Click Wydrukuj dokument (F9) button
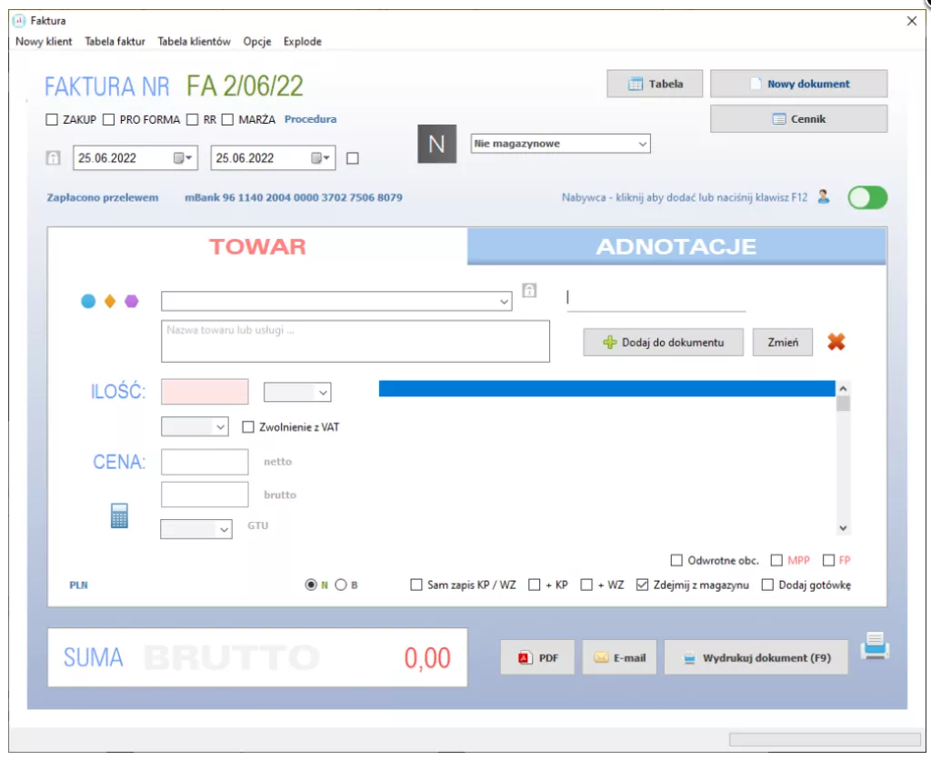 coord(756,657)
